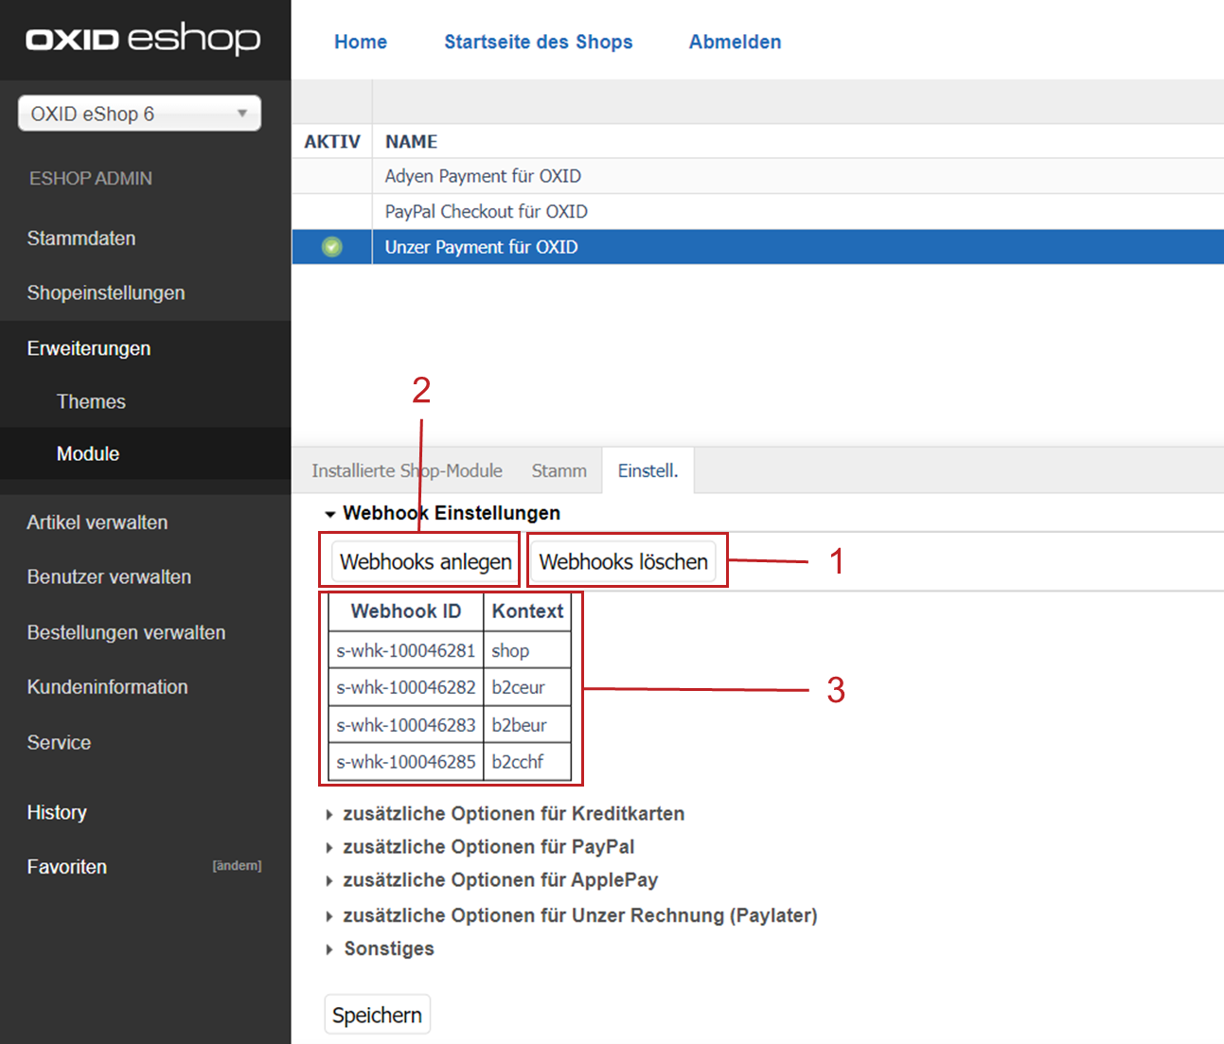Open the Home link in top navigation
1224x1044 pixels.
tap(361, 42)
